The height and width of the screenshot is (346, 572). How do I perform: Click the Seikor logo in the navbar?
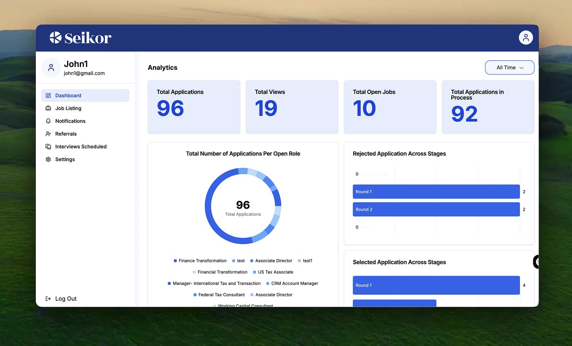tap(80, 37)
